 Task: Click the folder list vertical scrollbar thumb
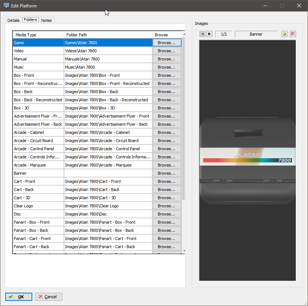pyautogui.click(x=183, y=118)
